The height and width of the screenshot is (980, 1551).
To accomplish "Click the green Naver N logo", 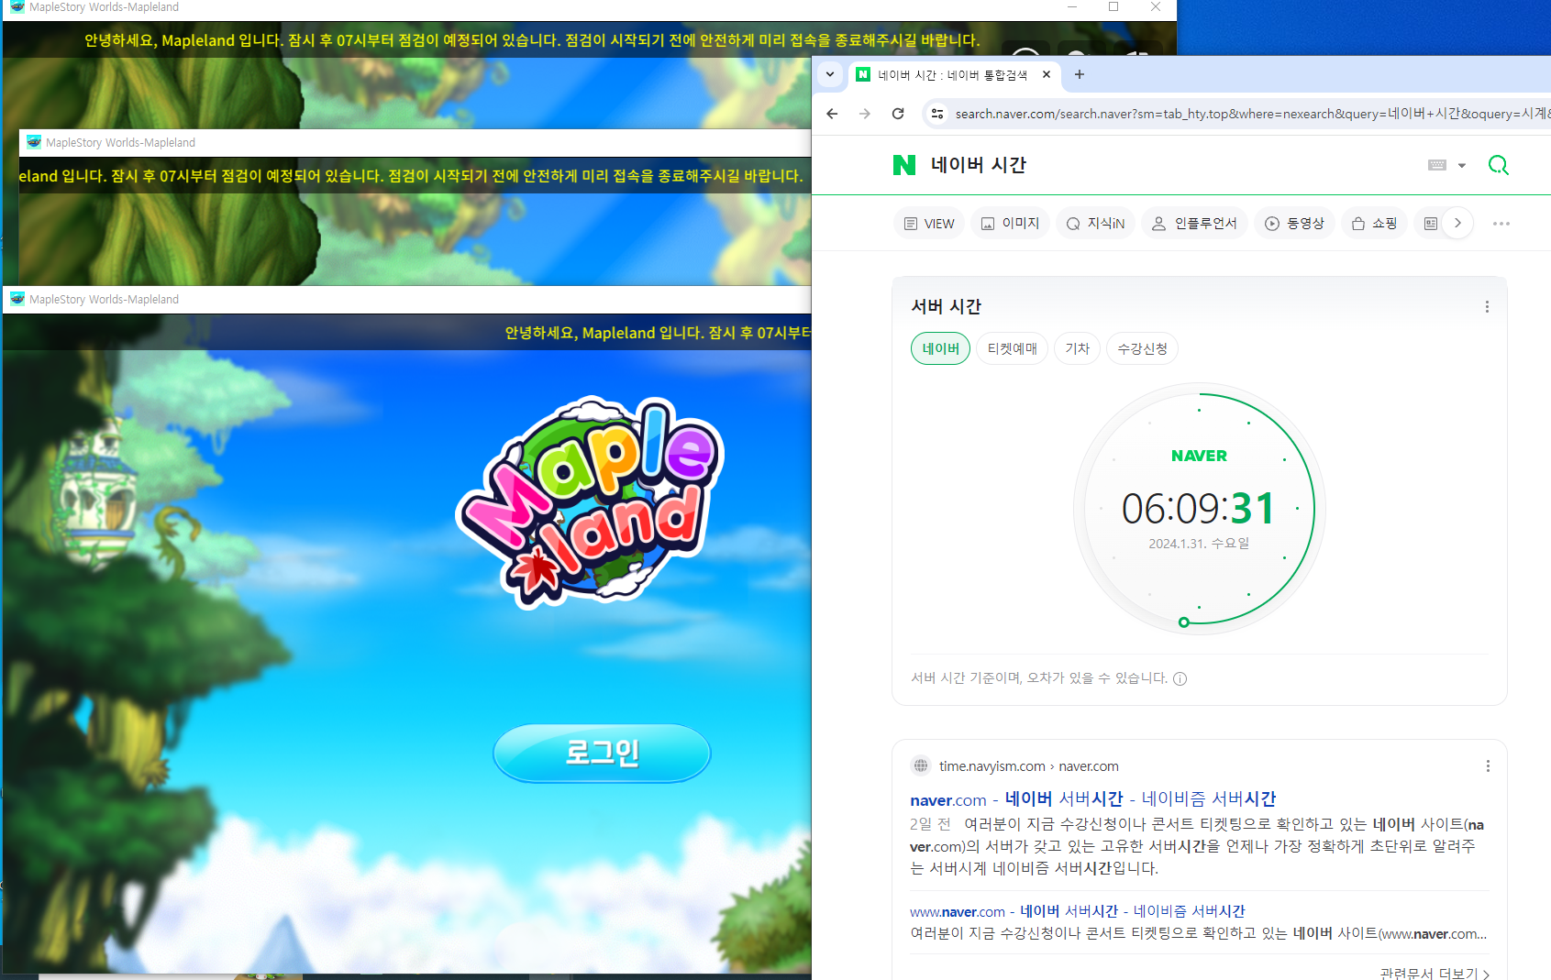I will point(903,165).
